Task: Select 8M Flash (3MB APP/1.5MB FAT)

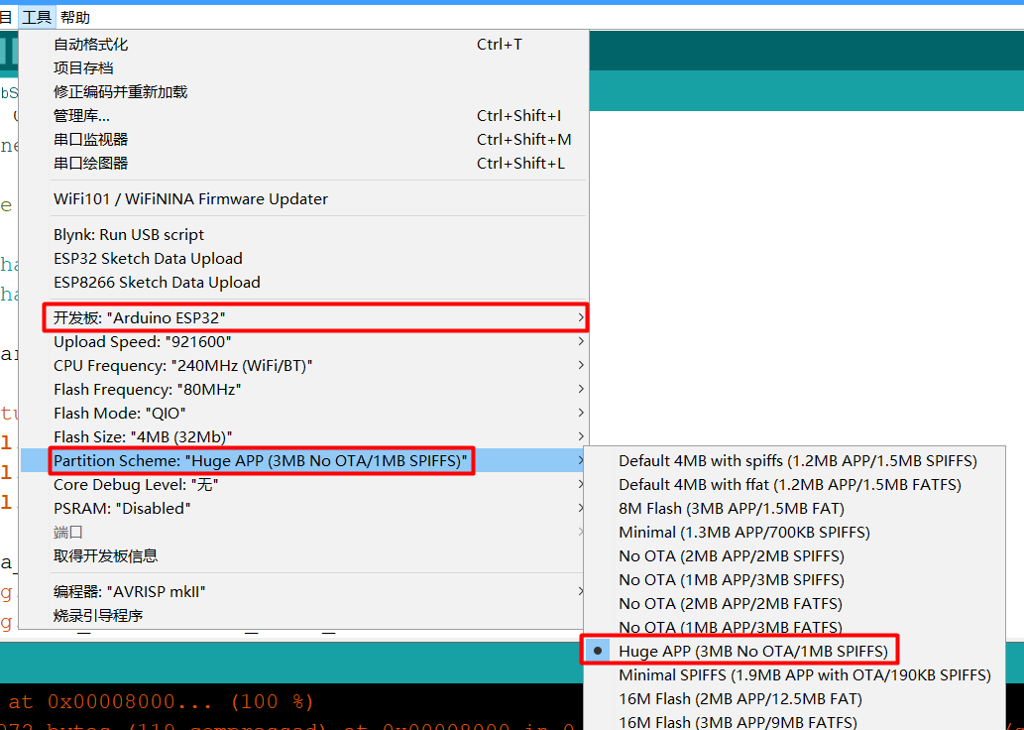Action: tap(794, 509)
